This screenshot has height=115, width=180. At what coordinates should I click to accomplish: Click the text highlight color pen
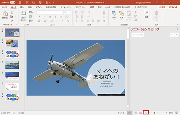(39, 21)
